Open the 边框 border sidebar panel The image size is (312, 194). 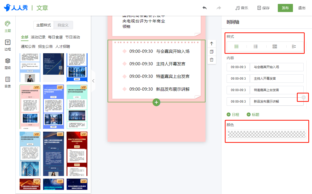click(x=8, y=45)
